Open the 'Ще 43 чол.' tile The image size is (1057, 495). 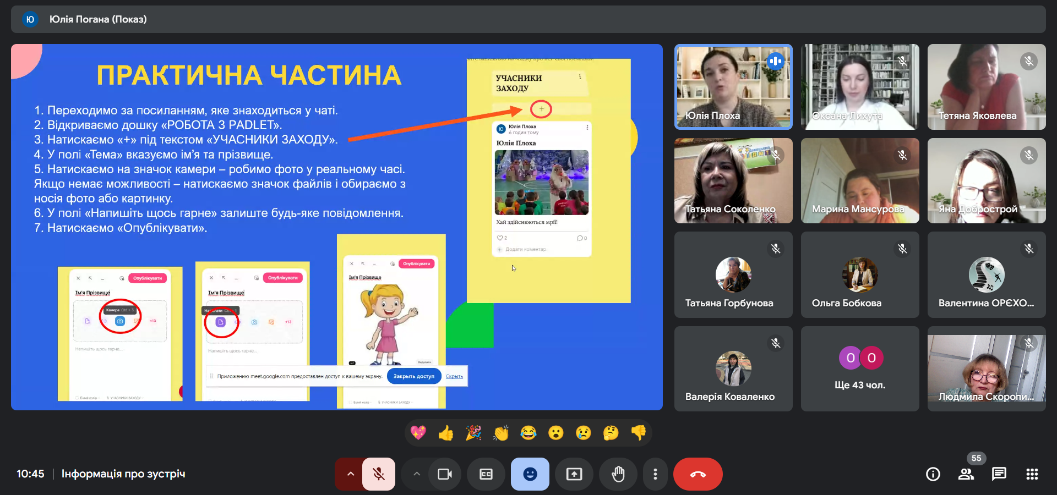coord(860,369)
